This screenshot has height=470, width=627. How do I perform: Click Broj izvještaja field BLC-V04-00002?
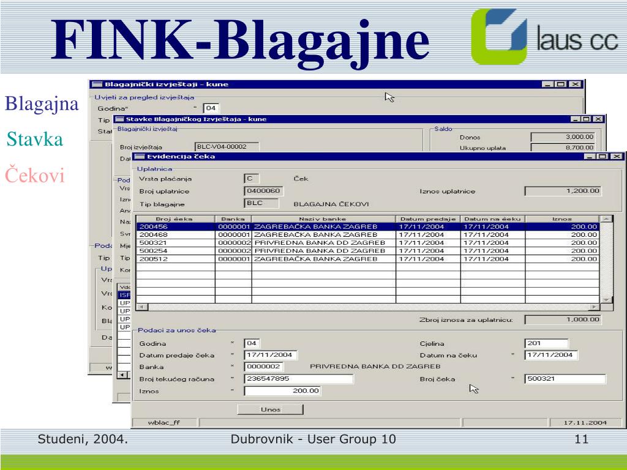[227, 147]
